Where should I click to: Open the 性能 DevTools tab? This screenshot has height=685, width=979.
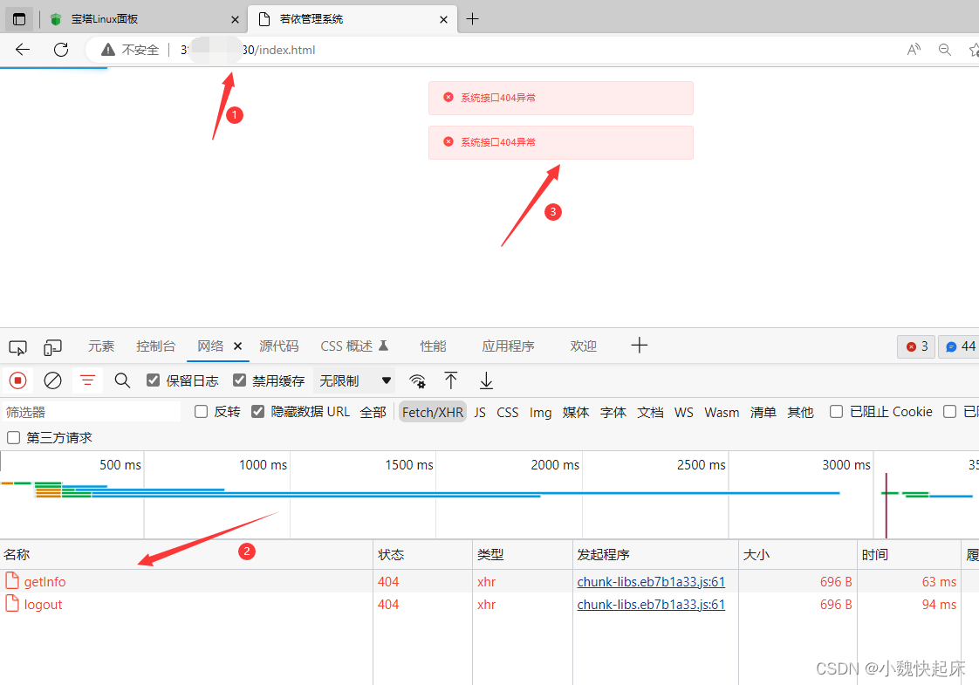pyautogui.click(x=433, y=346)
